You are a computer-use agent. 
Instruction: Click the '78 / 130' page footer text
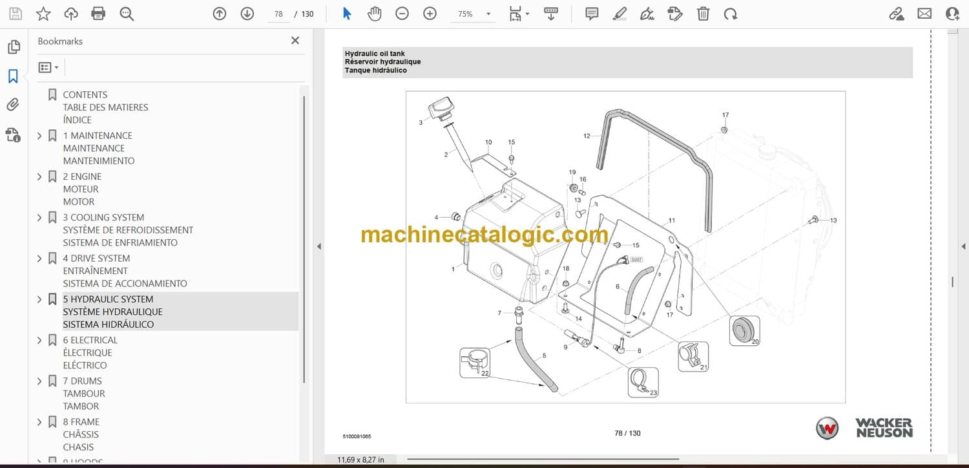pyautogui.click(x=628, y=433)
